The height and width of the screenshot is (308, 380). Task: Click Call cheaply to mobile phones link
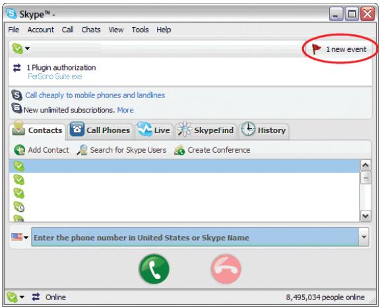pyautogui.click(x=95, y=95)
